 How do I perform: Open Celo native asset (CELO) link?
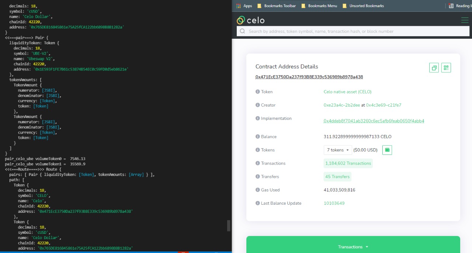347,92
